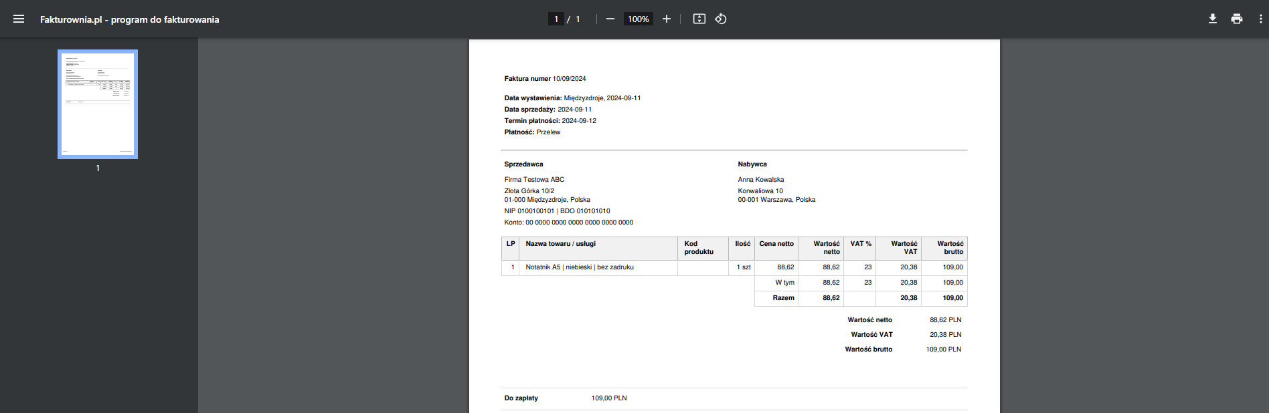Click the 'Razem' row label
This screenshot has height=413, width=1269.
coord(783,298)
